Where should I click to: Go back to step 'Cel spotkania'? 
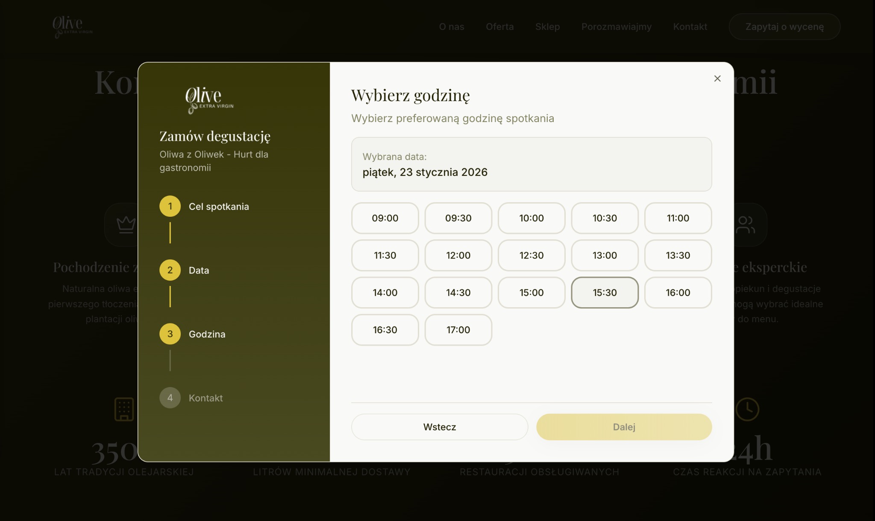point(218,206)
